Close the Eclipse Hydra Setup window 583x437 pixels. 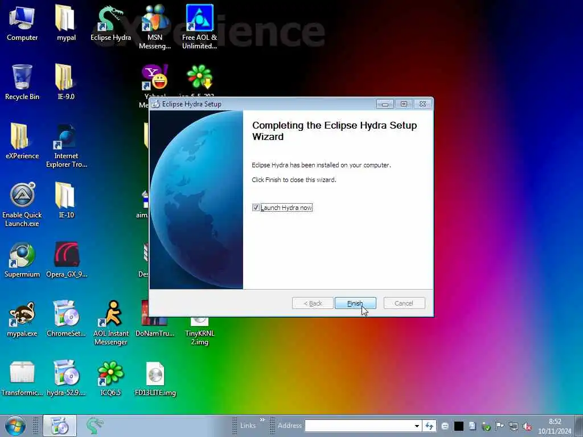point(423,104)
